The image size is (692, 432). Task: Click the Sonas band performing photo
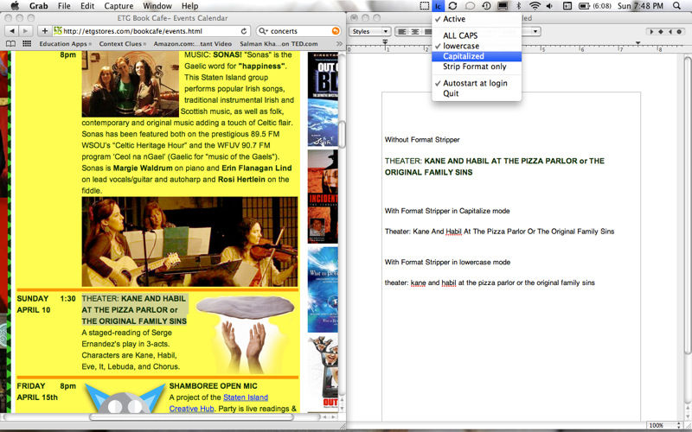(x=189, y=242)
